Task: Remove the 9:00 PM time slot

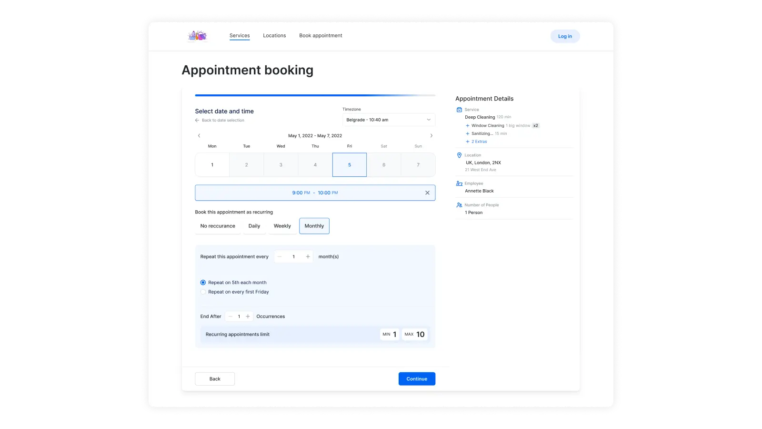Action: click(x=427, y=193)
